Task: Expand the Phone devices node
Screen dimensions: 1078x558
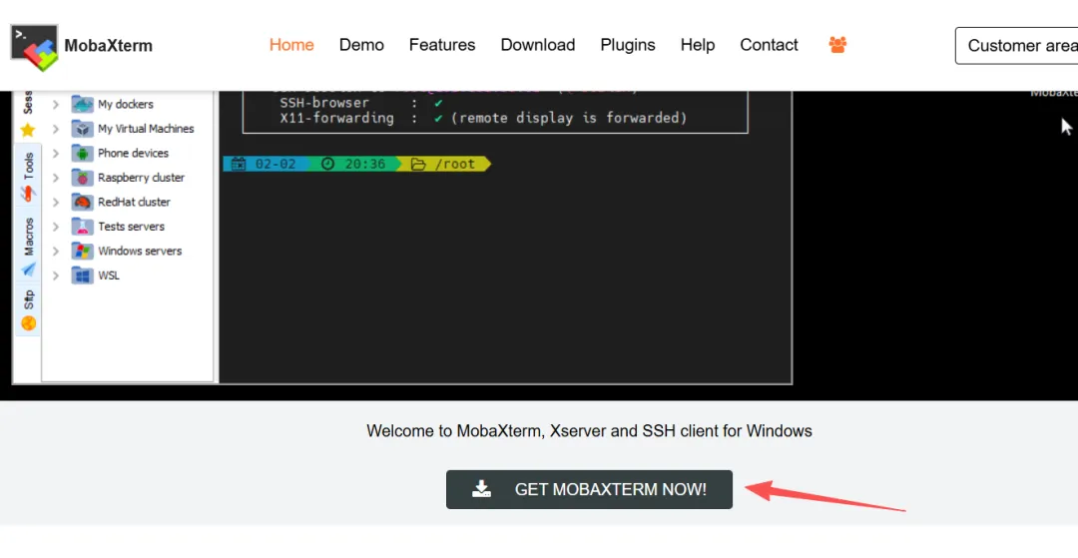Action: [56, 154]
